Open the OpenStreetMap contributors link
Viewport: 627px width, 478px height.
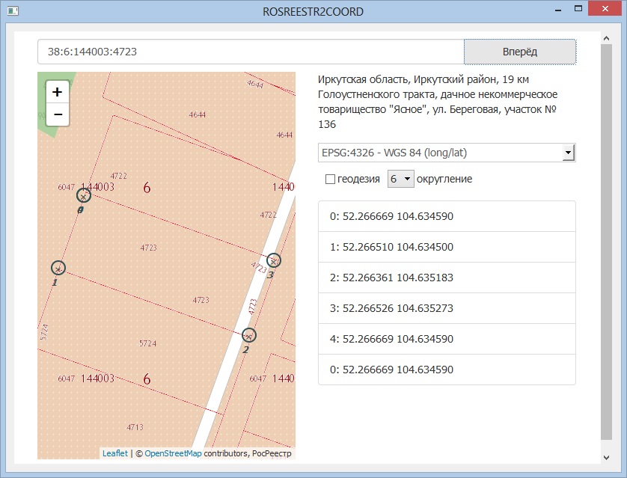point(173,453)
